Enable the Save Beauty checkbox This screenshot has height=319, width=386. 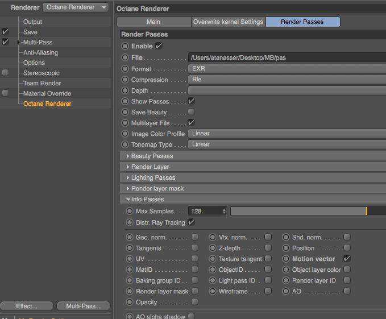click(192, 112)
